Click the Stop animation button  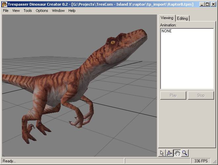(x=201, y=95)
